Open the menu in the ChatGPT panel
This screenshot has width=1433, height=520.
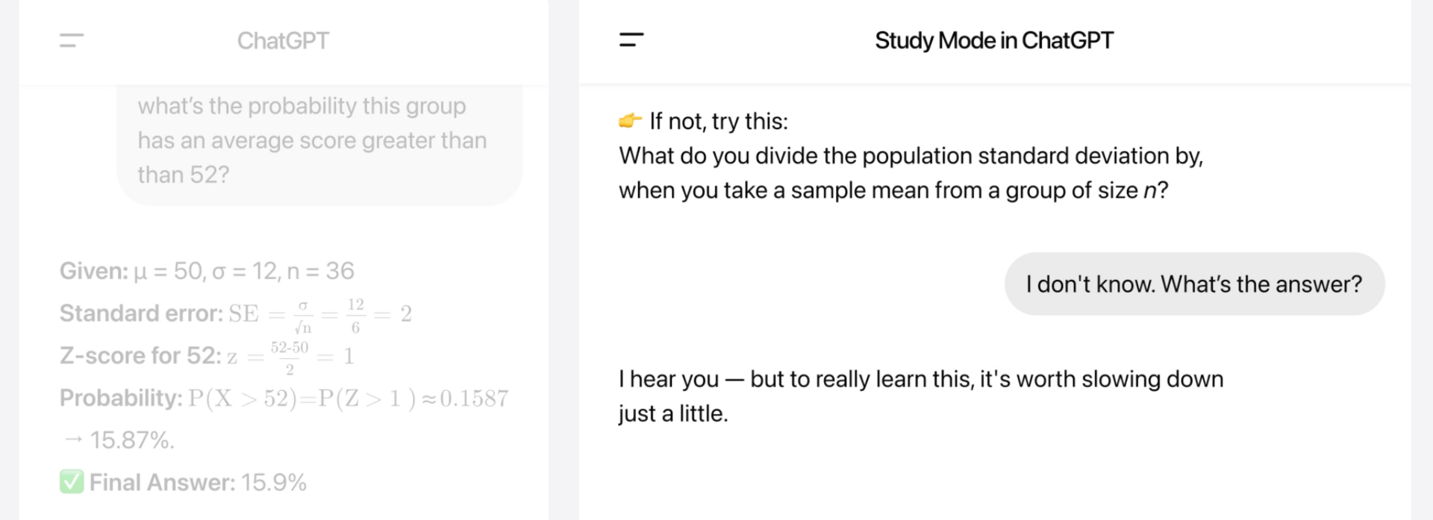coord(72,40)
